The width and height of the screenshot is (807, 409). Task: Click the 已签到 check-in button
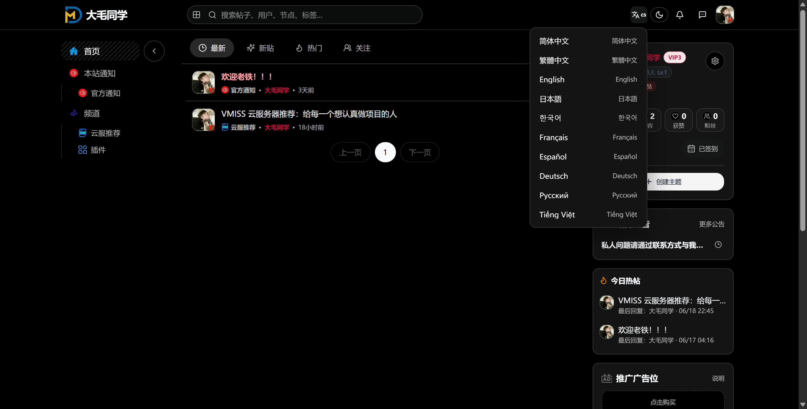[x=703, y=149]
